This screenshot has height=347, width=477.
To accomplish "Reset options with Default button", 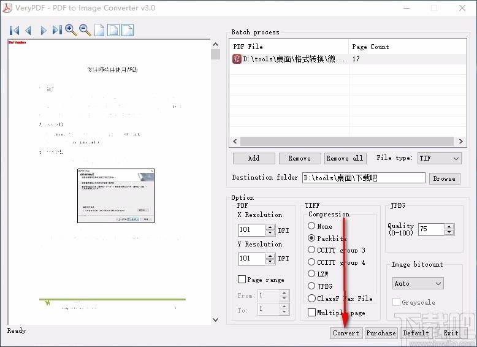I will 416,333.
